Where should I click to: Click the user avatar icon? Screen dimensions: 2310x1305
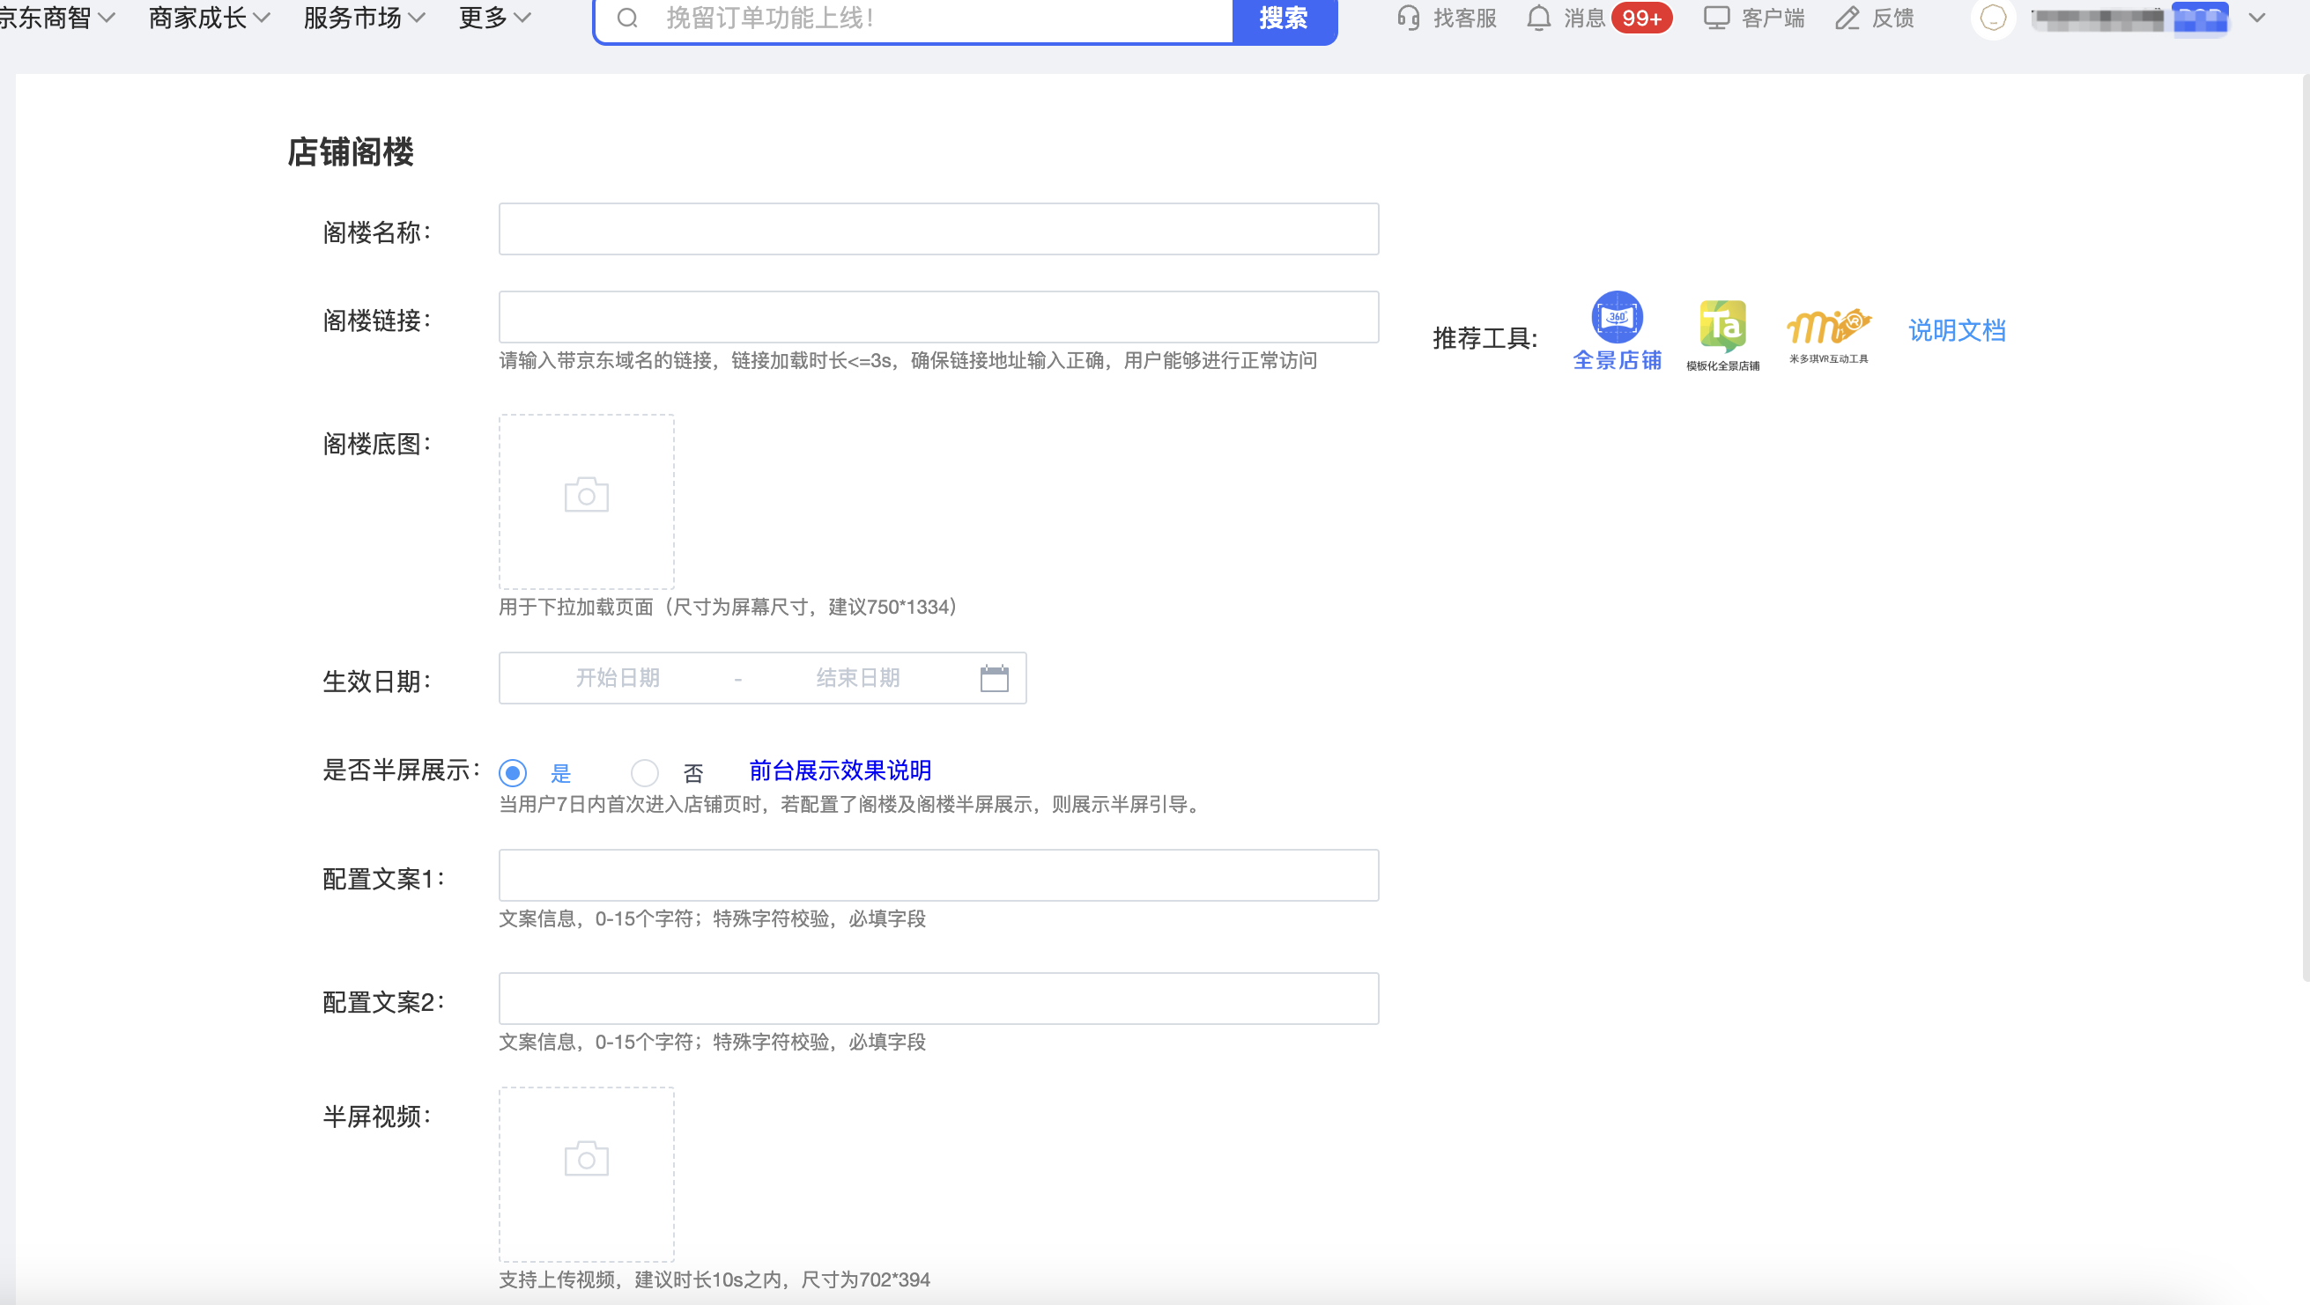1993,18
